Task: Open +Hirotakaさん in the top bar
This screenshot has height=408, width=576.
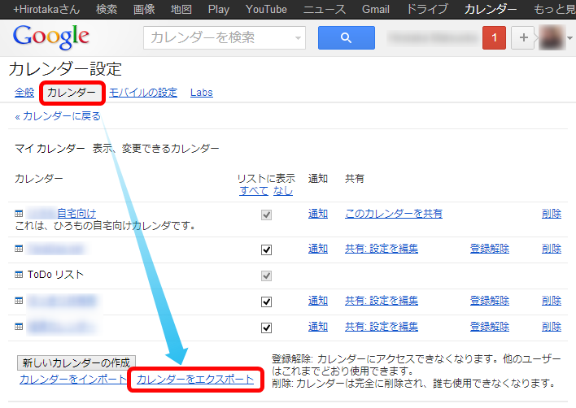Action: [x=46, y=9]
